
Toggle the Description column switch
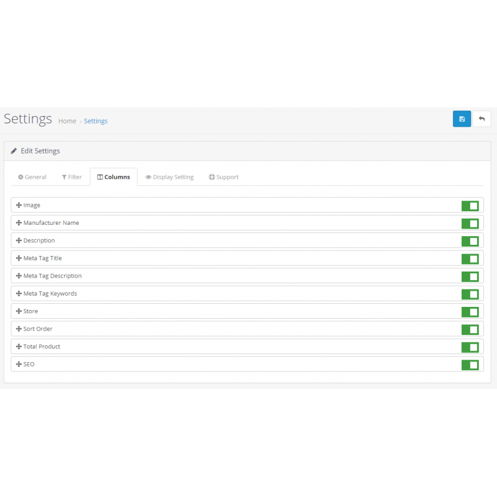pos(470,242)
